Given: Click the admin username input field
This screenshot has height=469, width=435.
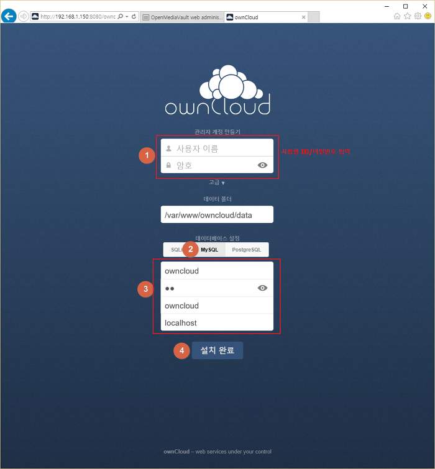Looking at the screenshot, I should (x=217, y=148).
